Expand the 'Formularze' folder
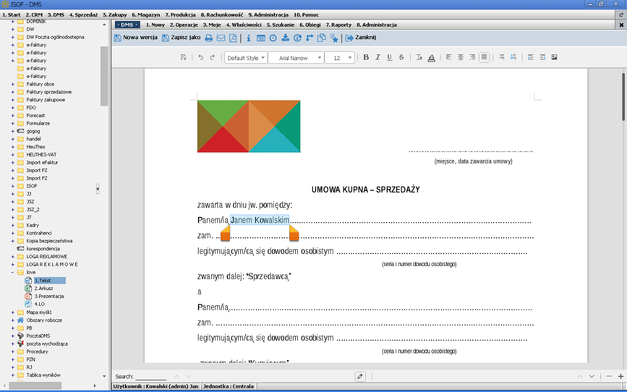 13,123
